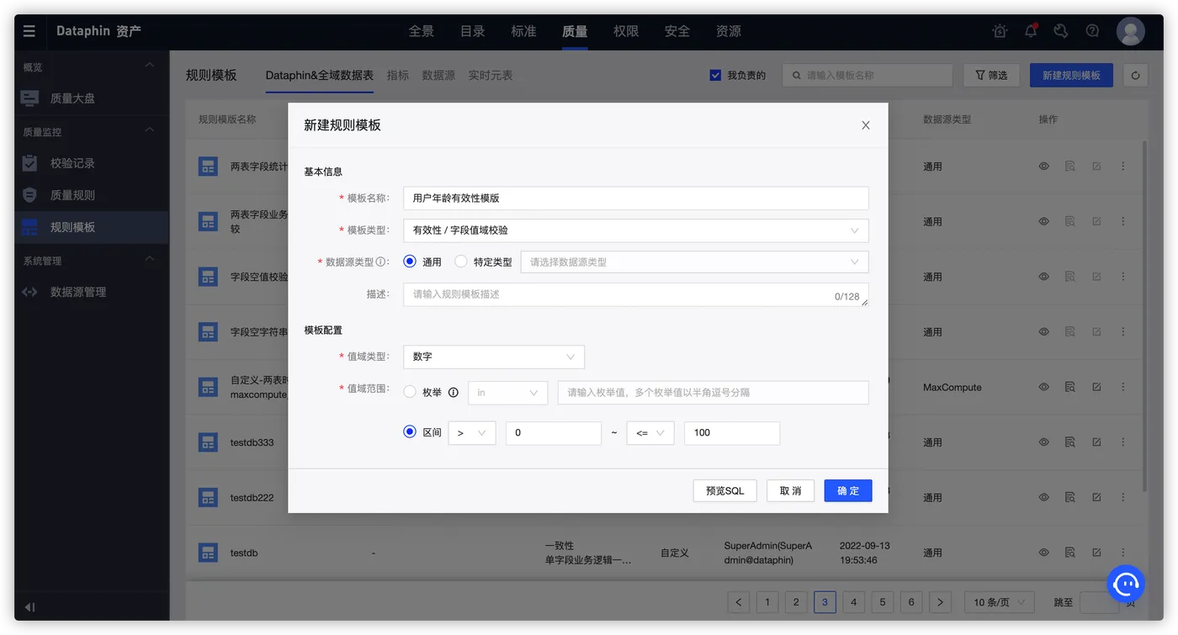Open the 实时元表 tab
Screen dimensions: 1178x635
point(491,76)
